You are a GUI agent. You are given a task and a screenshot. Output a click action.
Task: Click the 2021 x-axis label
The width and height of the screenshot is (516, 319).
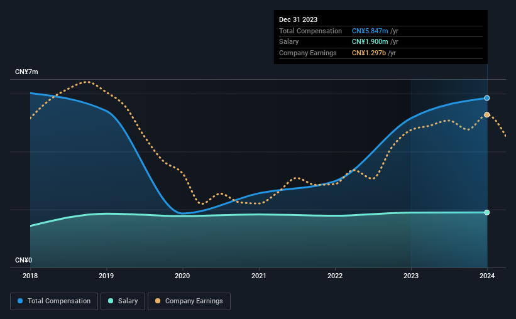point(259,276)
